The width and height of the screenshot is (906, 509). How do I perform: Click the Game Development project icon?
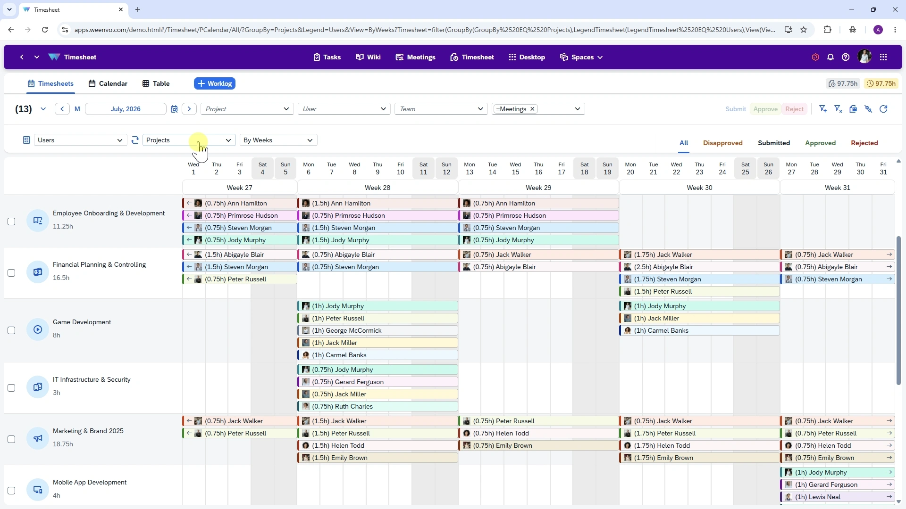(x=38, y=329)
